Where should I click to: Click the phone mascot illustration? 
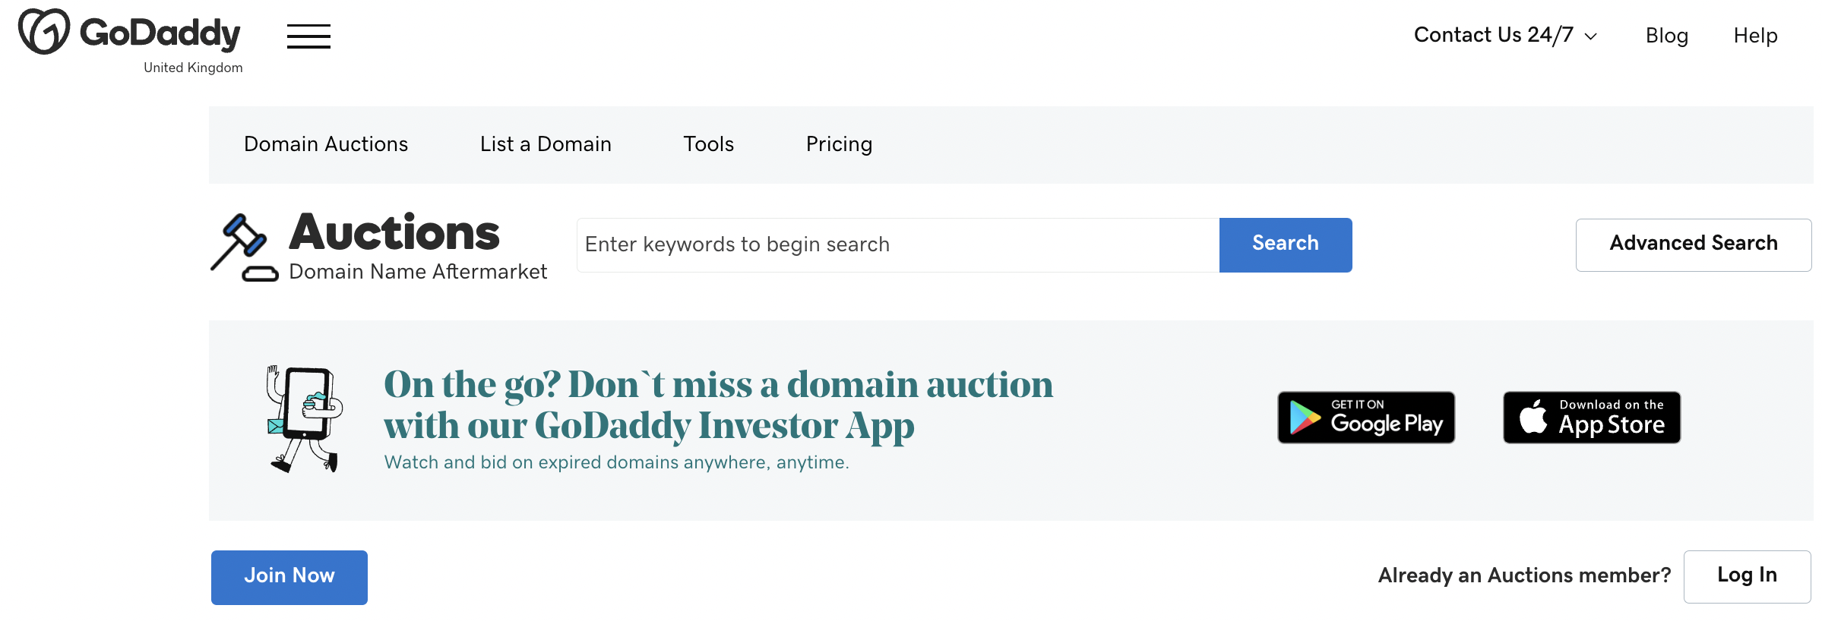pos(304,419)
